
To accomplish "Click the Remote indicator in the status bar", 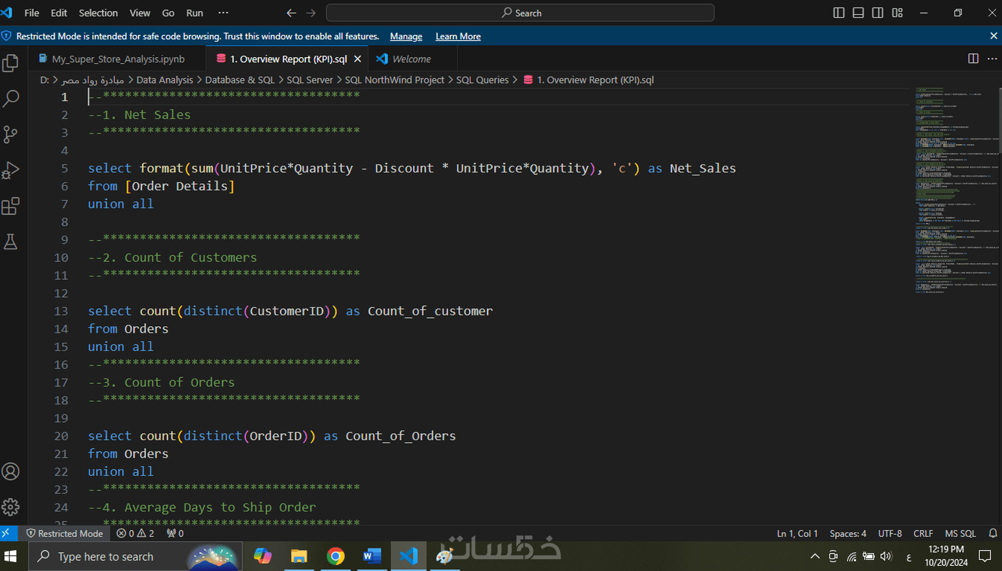I will 8,533.
